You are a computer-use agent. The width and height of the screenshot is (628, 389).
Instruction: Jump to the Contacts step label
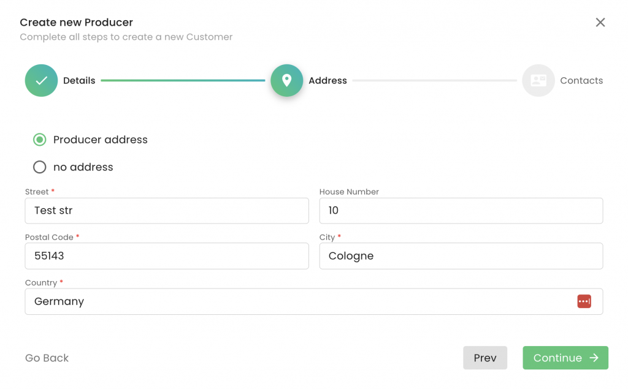(581, 81)
